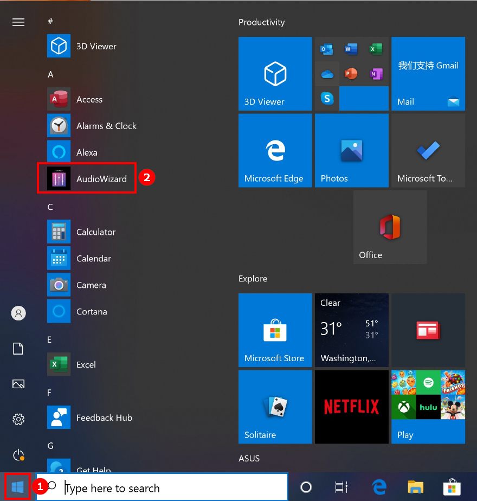
Task: Click the taskbar search box
Action: (173, 487)
